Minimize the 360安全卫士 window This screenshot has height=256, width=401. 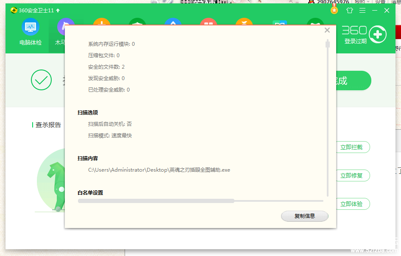tap(375, 11)
